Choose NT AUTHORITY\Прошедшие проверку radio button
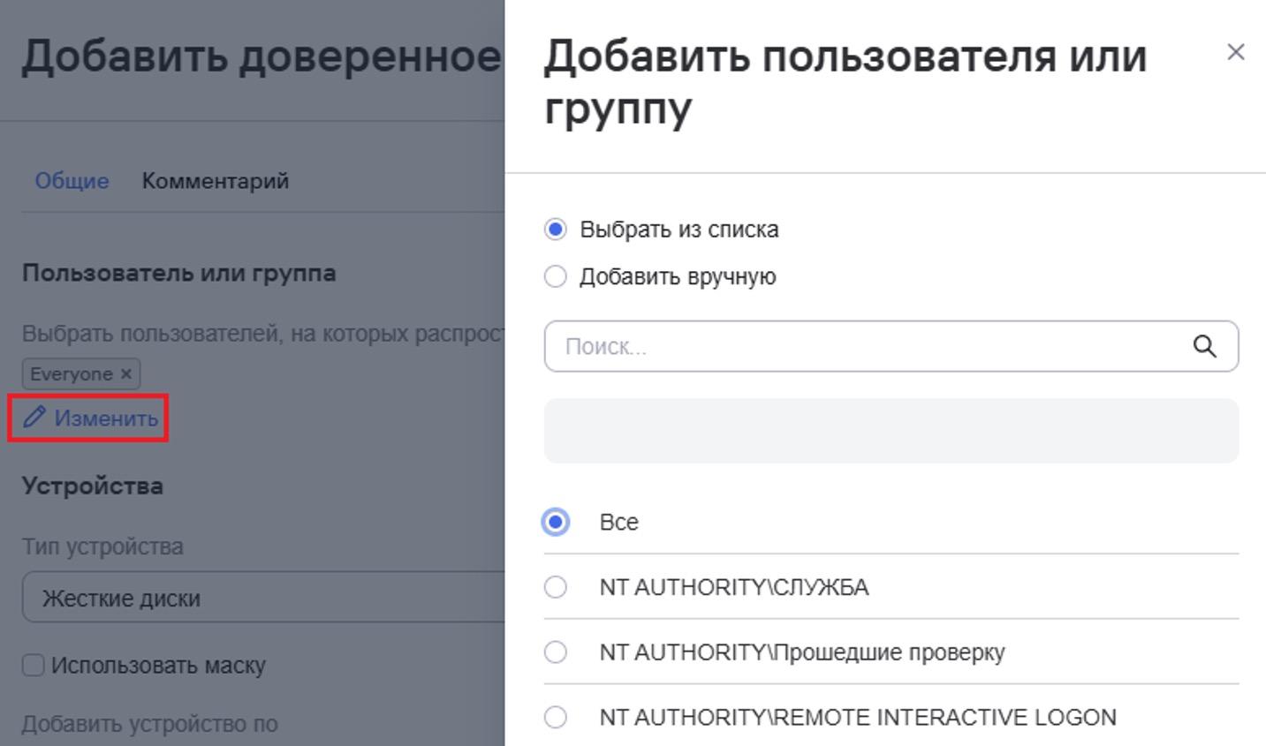 [x=556, y=652]
